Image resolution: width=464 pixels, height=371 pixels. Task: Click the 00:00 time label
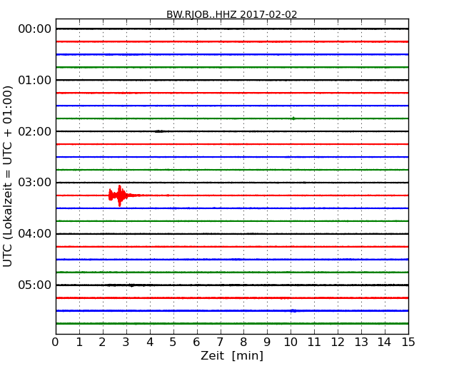pyautogui.click(x=35, y=29)
